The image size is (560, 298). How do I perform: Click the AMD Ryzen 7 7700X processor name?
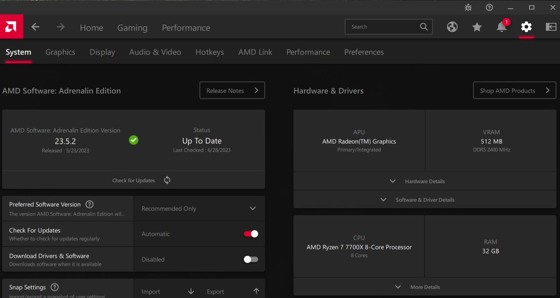pyautogui.click(x=359, y=247)
